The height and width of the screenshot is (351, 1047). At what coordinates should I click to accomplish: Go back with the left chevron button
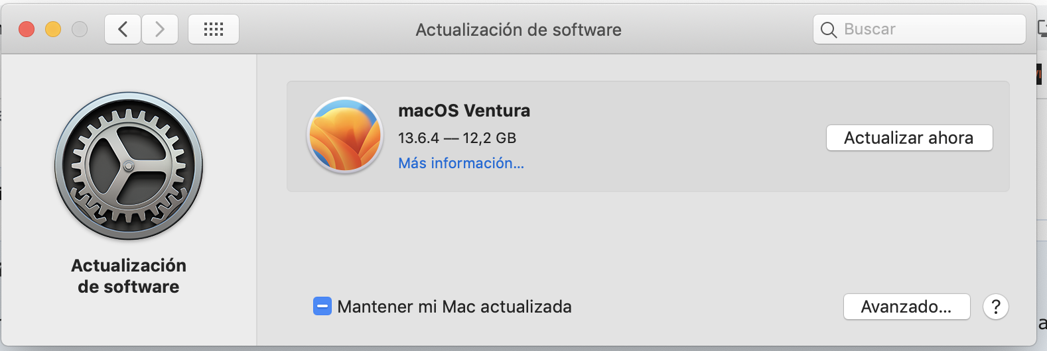123,29
